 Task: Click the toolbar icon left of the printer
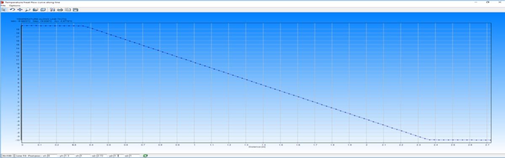point(53,10)
